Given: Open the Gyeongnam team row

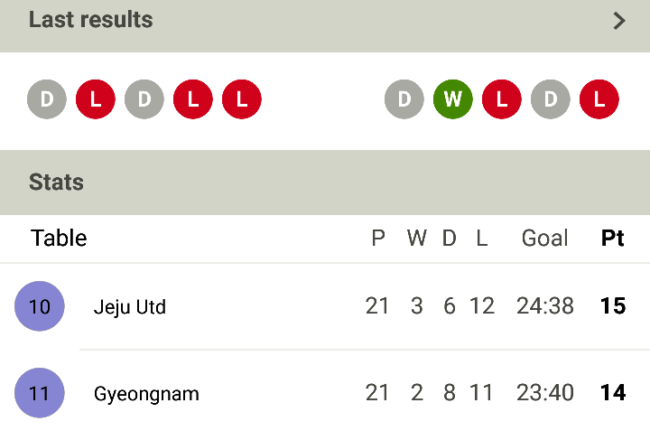Looking at the screenshot, I should click(x=325, y=392).
